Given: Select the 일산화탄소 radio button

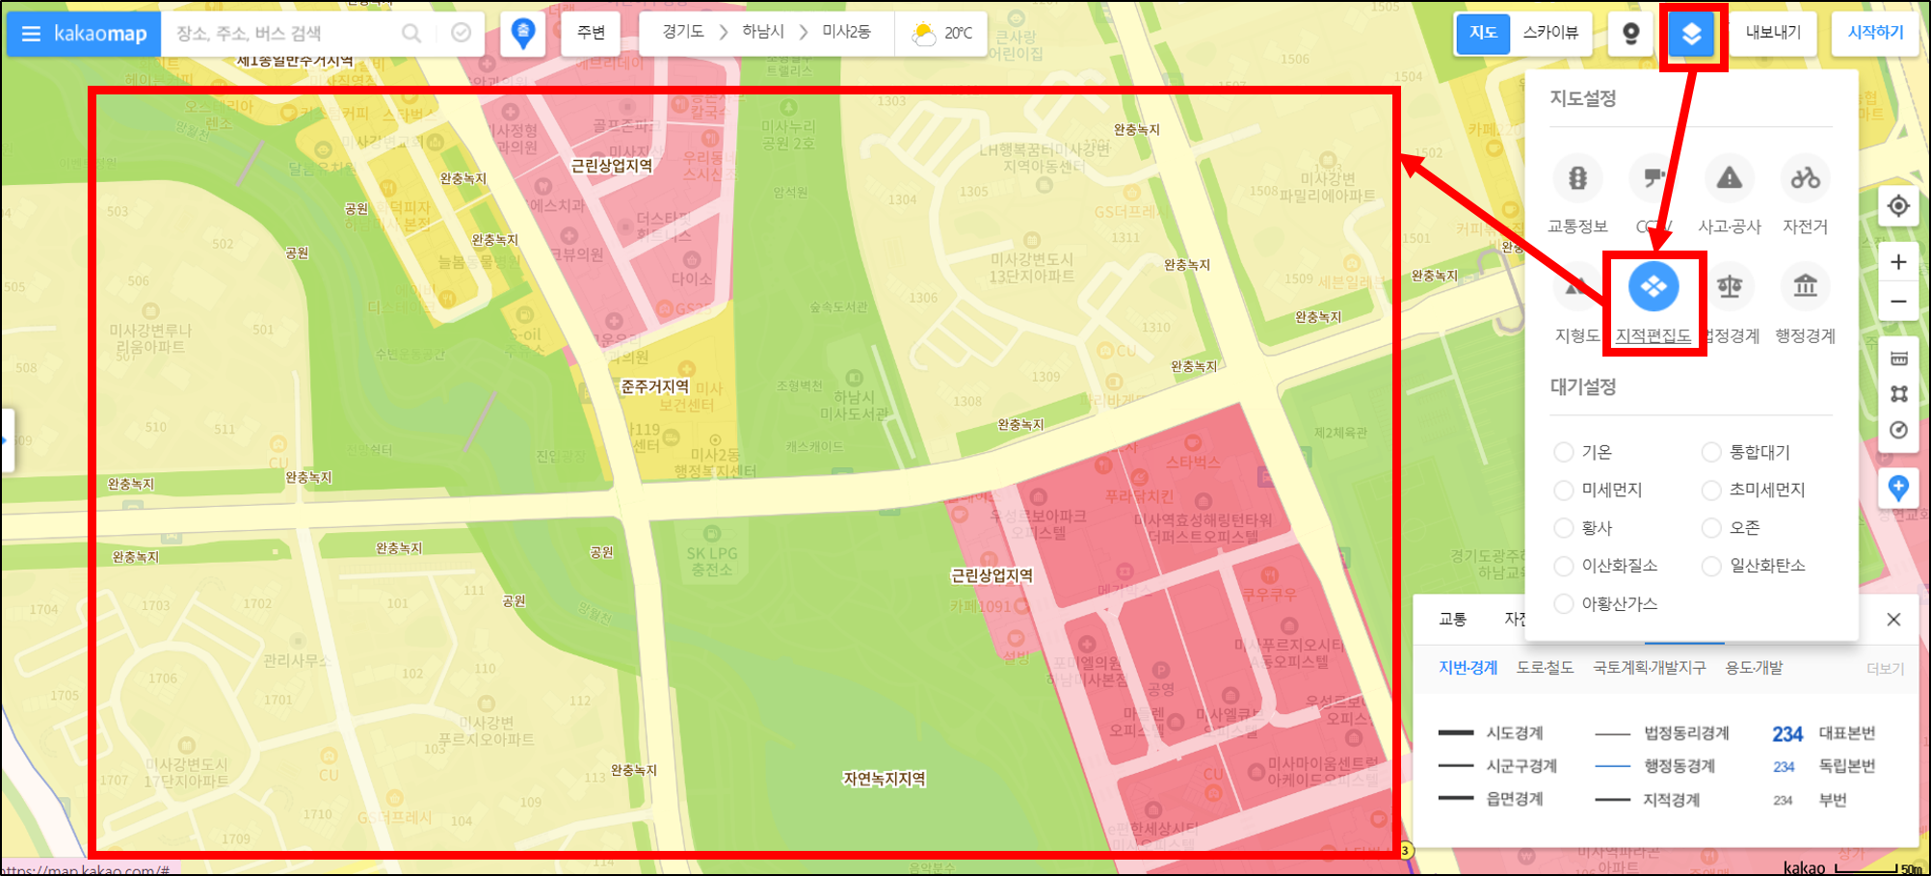Looking at the screenshot, I should [1711, 566].
